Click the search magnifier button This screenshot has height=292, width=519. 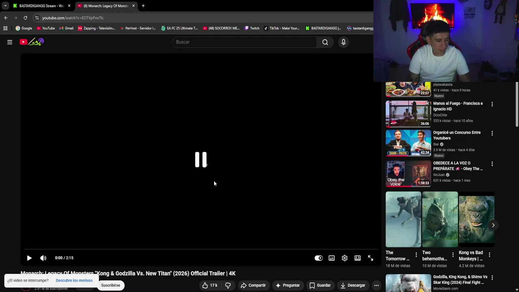[325, 42]
